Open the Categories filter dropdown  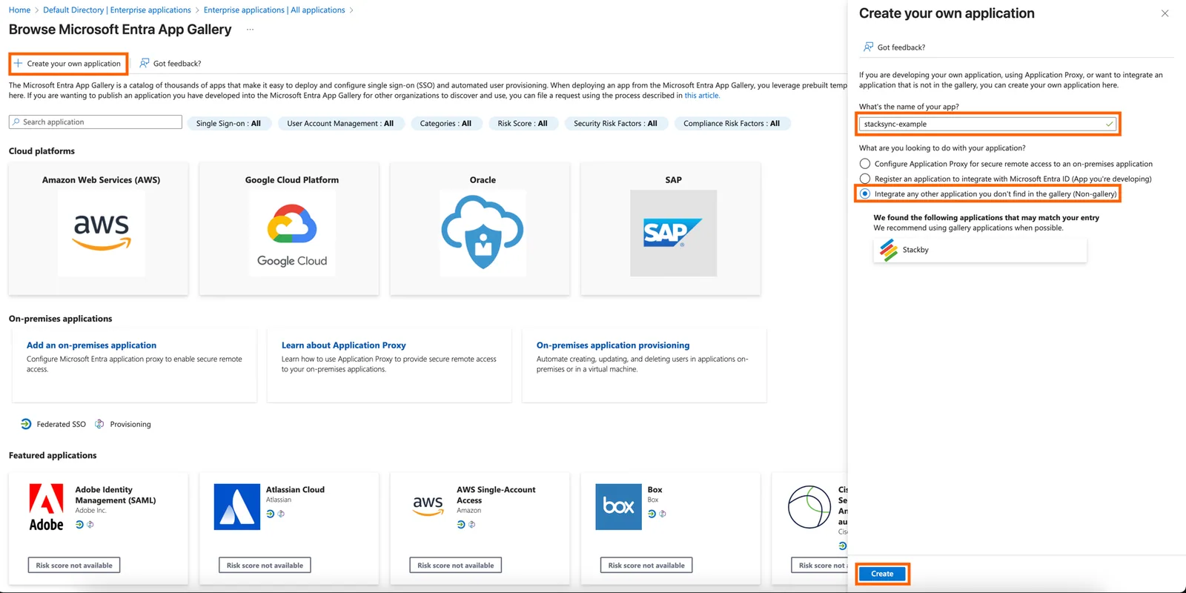(445, 124)
